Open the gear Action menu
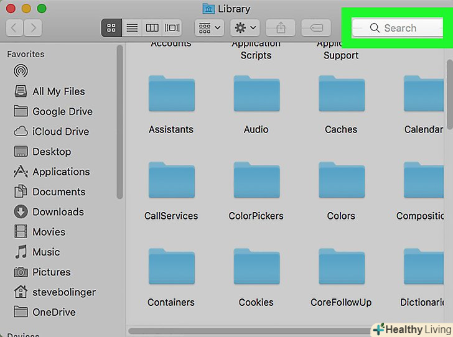453x337 pixels. coord(245,28)
